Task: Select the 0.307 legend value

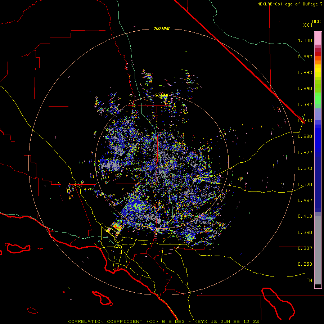Action: click(x=305, y=248)
